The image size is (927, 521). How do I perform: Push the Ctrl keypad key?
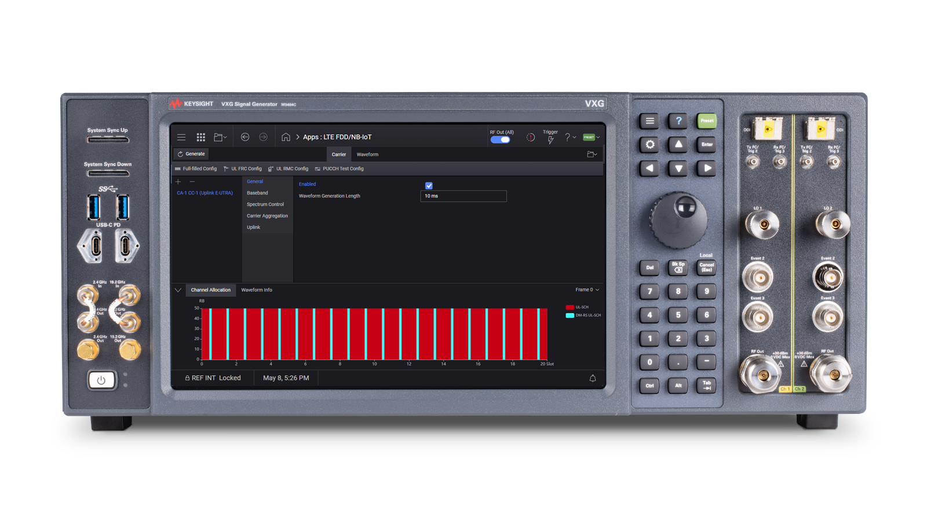point(649,386)
